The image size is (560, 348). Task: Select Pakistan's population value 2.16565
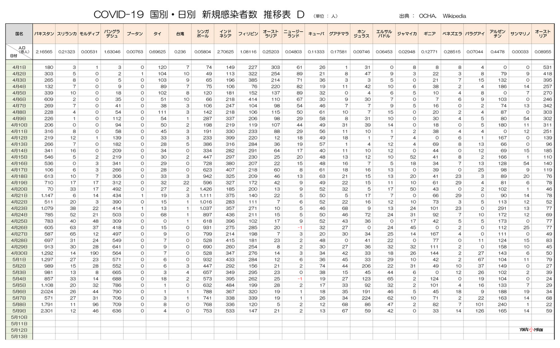45,52
